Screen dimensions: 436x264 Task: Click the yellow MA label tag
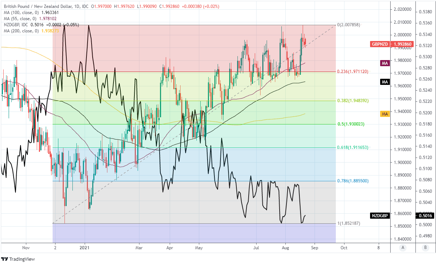coord(385,114)
